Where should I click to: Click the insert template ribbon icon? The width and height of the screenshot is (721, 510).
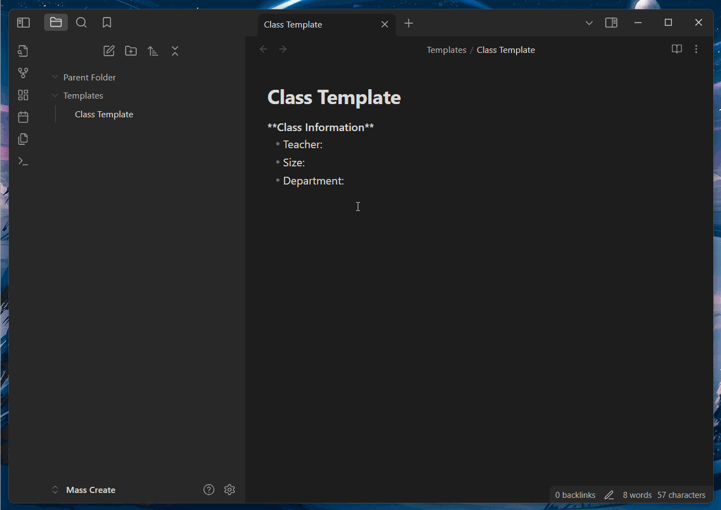point(23,139)
